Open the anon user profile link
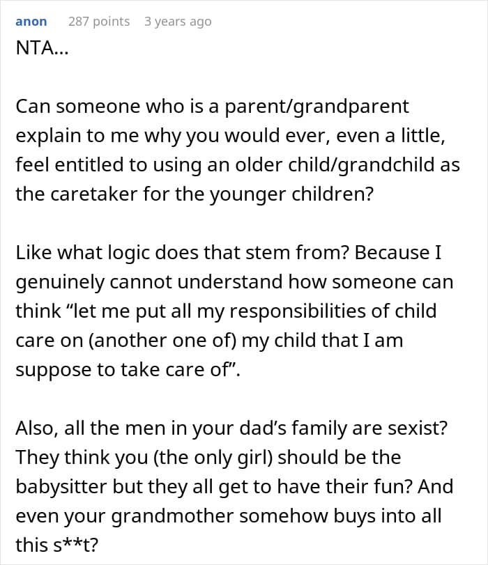This screenshot has width=488, height=565. [31, 22]
